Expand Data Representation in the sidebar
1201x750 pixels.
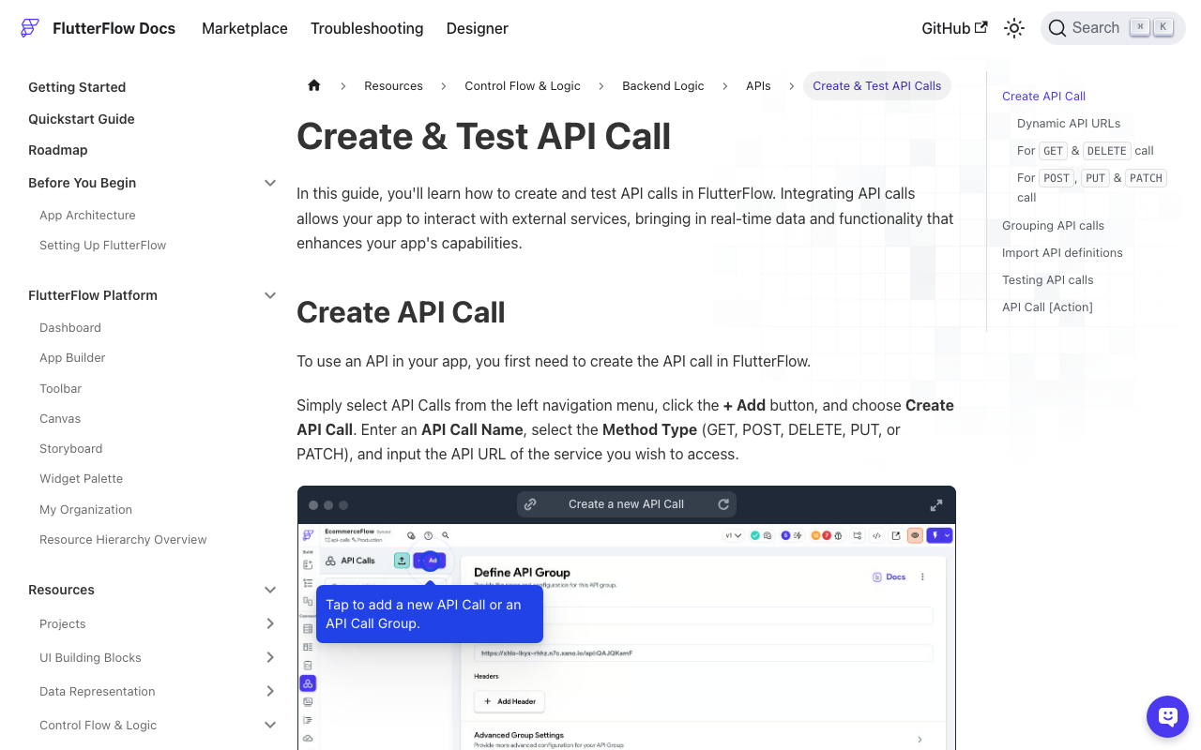(270, 691)
